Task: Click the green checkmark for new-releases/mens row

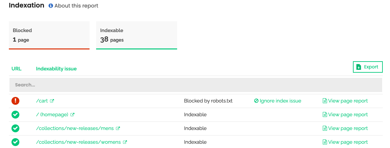Action: tap(15, 128)
